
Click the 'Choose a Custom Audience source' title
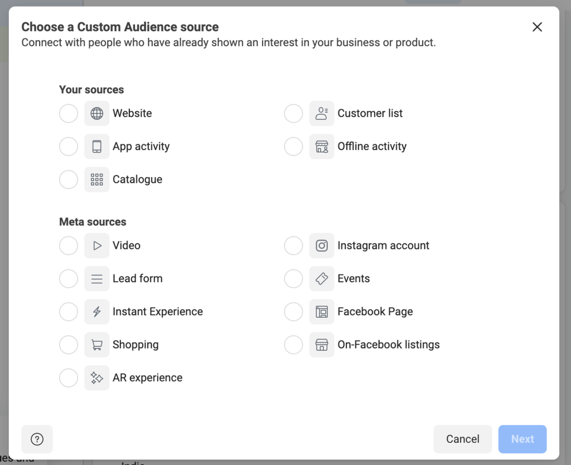(x=120, y=27)
